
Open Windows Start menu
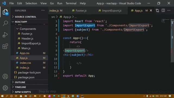coord(2,96)
